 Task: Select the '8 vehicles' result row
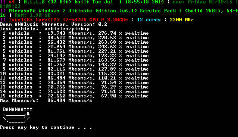pyautogui.click(x=76, y=65)
